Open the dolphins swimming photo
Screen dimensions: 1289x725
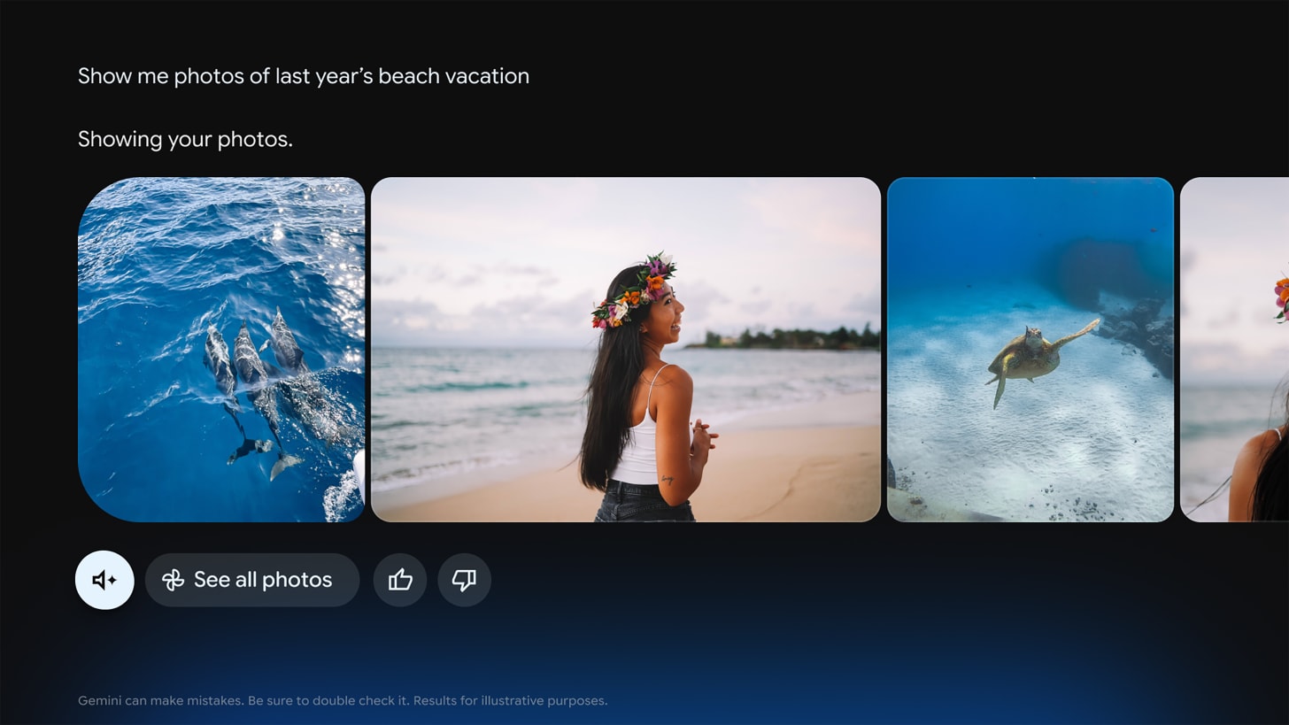[220, 349]
